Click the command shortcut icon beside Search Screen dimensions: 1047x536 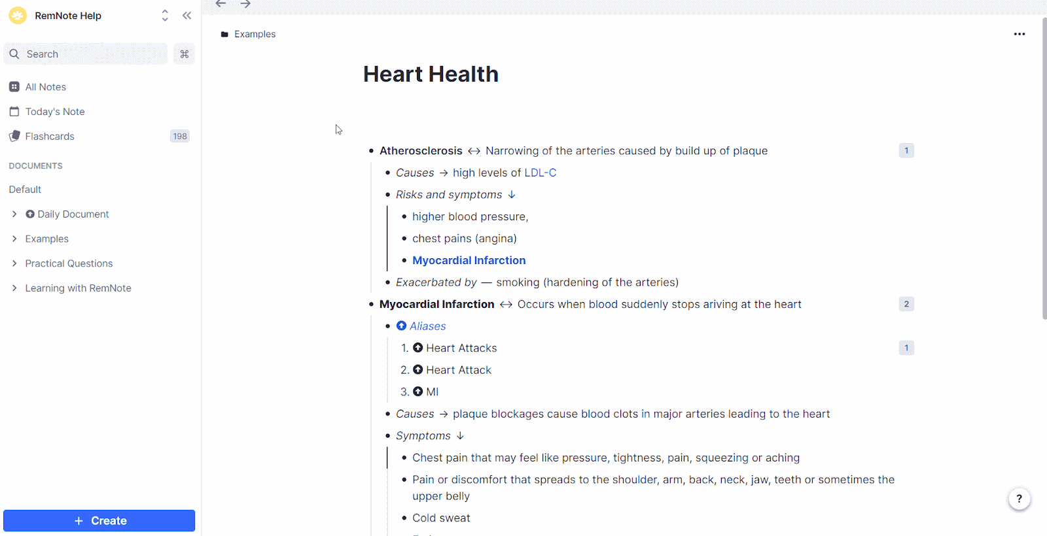click(185, 54)
